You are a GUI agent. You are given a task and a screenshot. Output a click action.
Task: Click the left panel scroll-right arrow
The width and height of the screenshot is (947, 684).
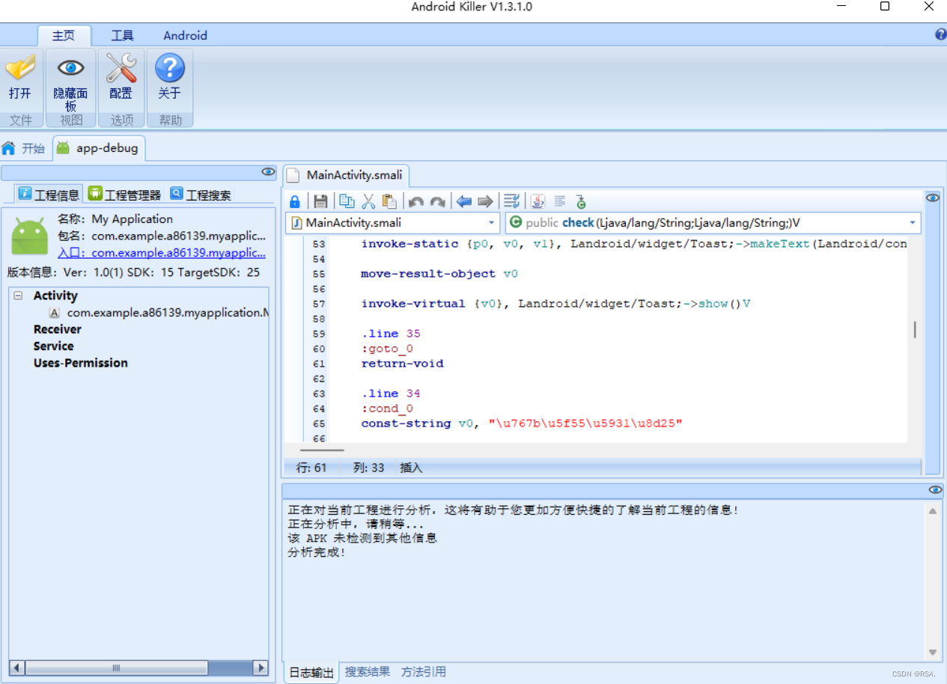[261, 668]
